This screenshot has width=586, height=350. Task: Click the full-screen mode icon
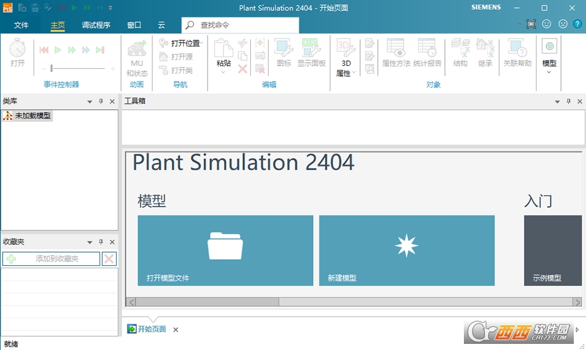click(531, 24)
